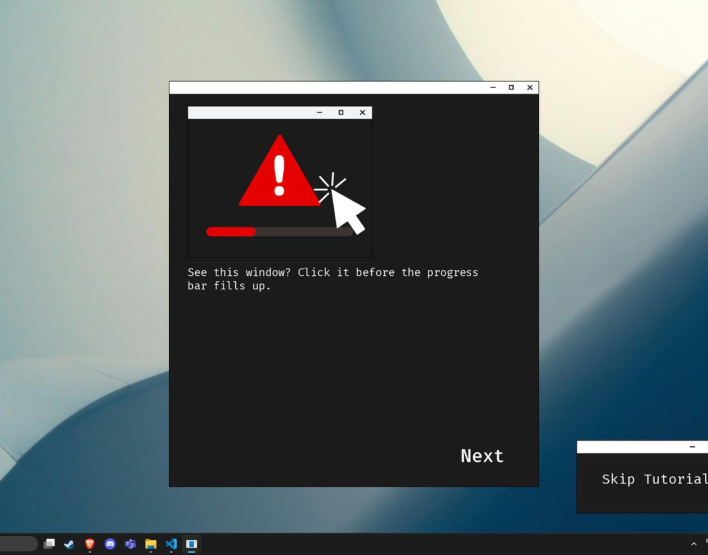The width and height of the screenshot is (708, 555).
Task: Open File Explorer from the taskbar
Action: point(151,544)
